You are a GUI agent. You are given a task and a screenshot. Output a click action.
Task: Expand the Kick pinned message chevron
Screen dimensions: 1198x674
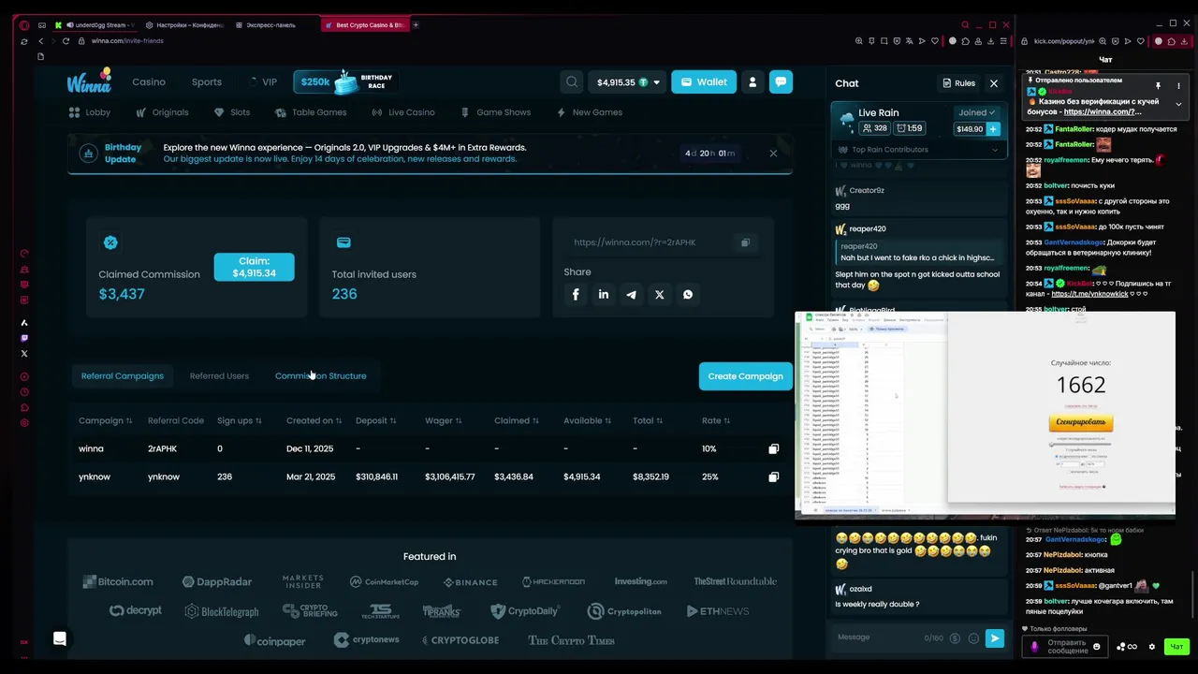(1178, 104)
